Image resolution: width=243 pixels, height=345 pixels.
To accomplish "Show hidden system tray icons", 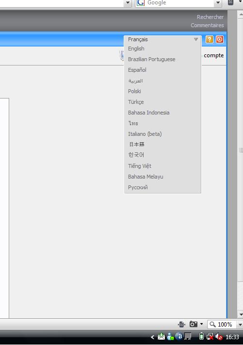I will [x=153, y=337].
